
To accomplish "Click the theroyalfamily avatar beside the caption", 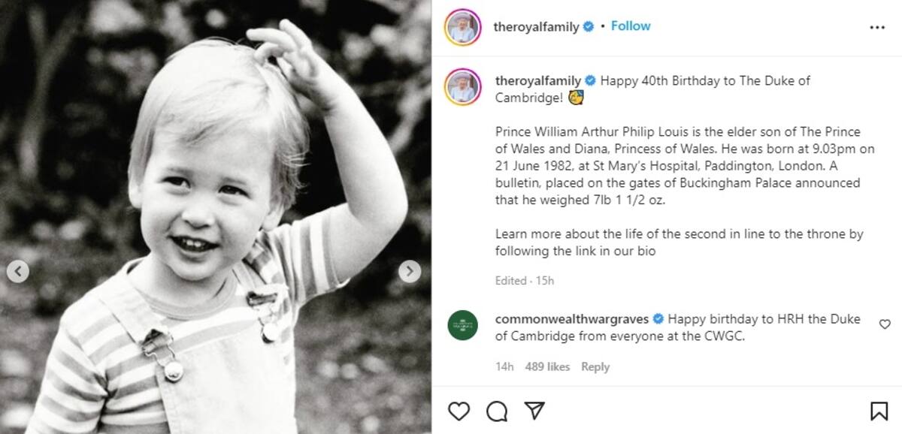I will [x=463, y=88].
